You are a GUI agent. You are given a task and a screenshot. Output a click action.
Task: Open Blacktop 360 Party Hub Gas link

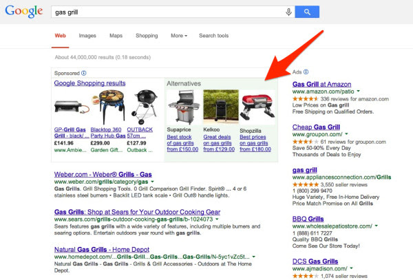tap(108, 133)
